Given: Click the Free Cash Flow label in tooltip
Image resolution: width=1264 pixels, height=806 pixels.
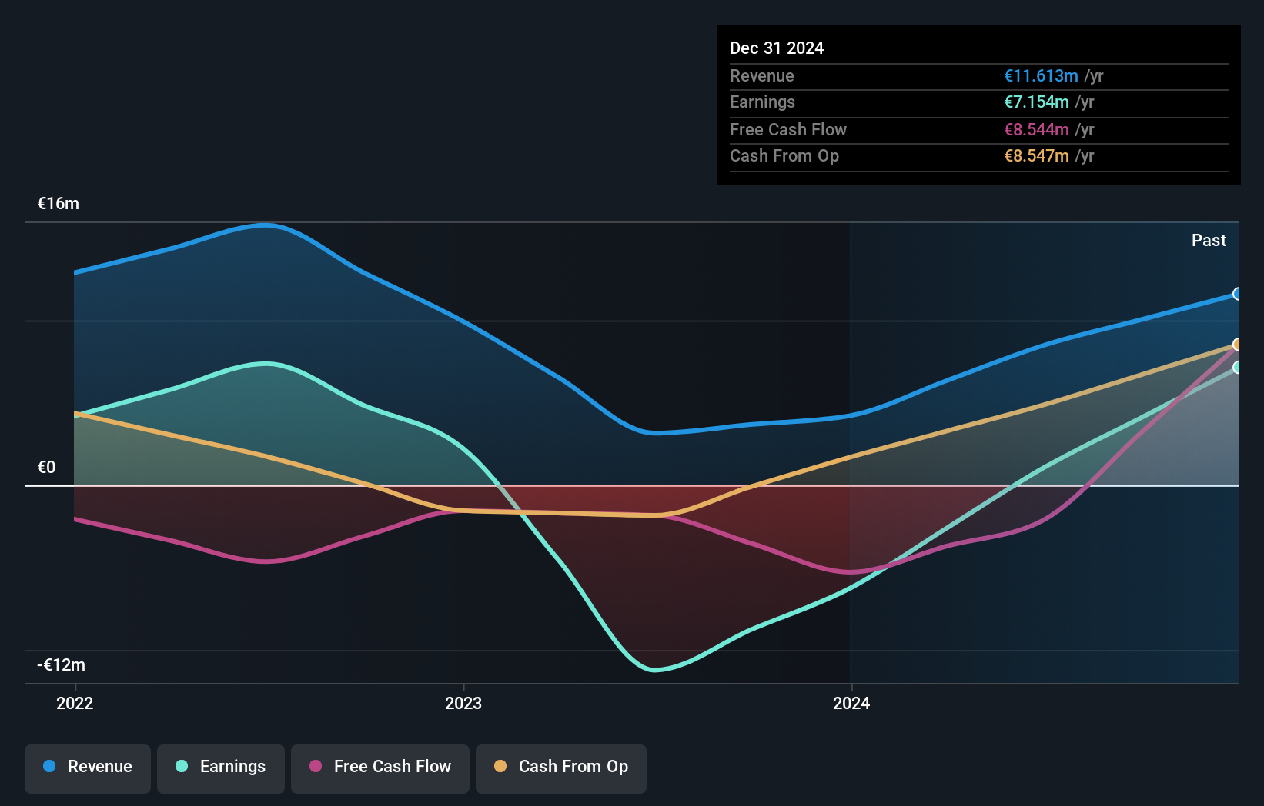Looking at the screenshot, I should [x=788, y=130].
